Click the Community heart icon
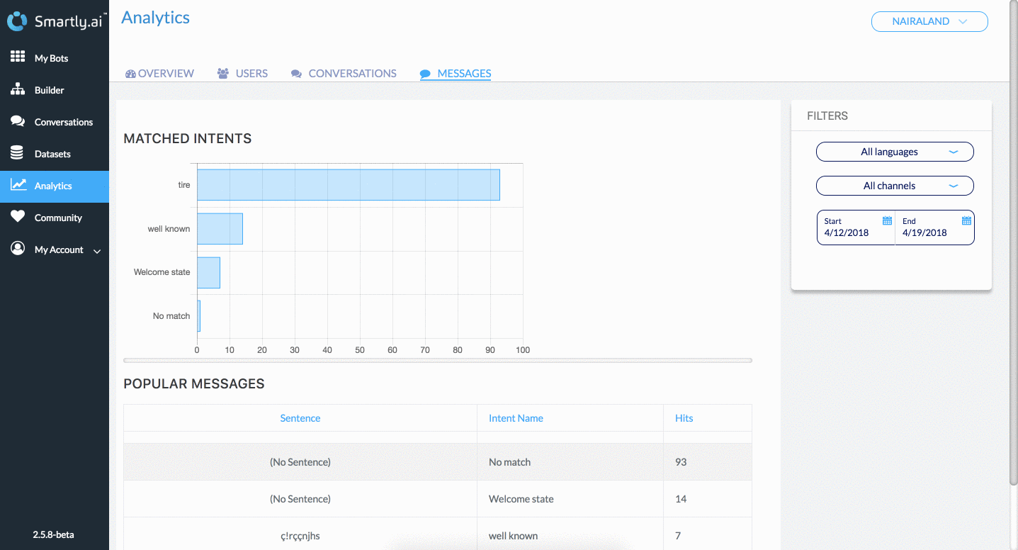The width and height of the screenshot is (1018, 550). (18, 217)
